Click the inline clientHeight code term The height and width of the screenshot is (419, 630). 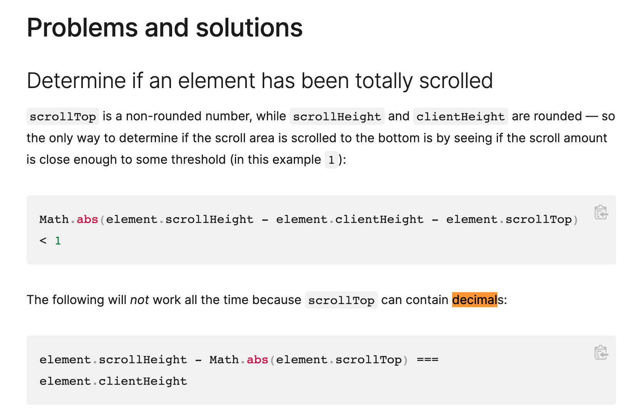coord(461,116)
